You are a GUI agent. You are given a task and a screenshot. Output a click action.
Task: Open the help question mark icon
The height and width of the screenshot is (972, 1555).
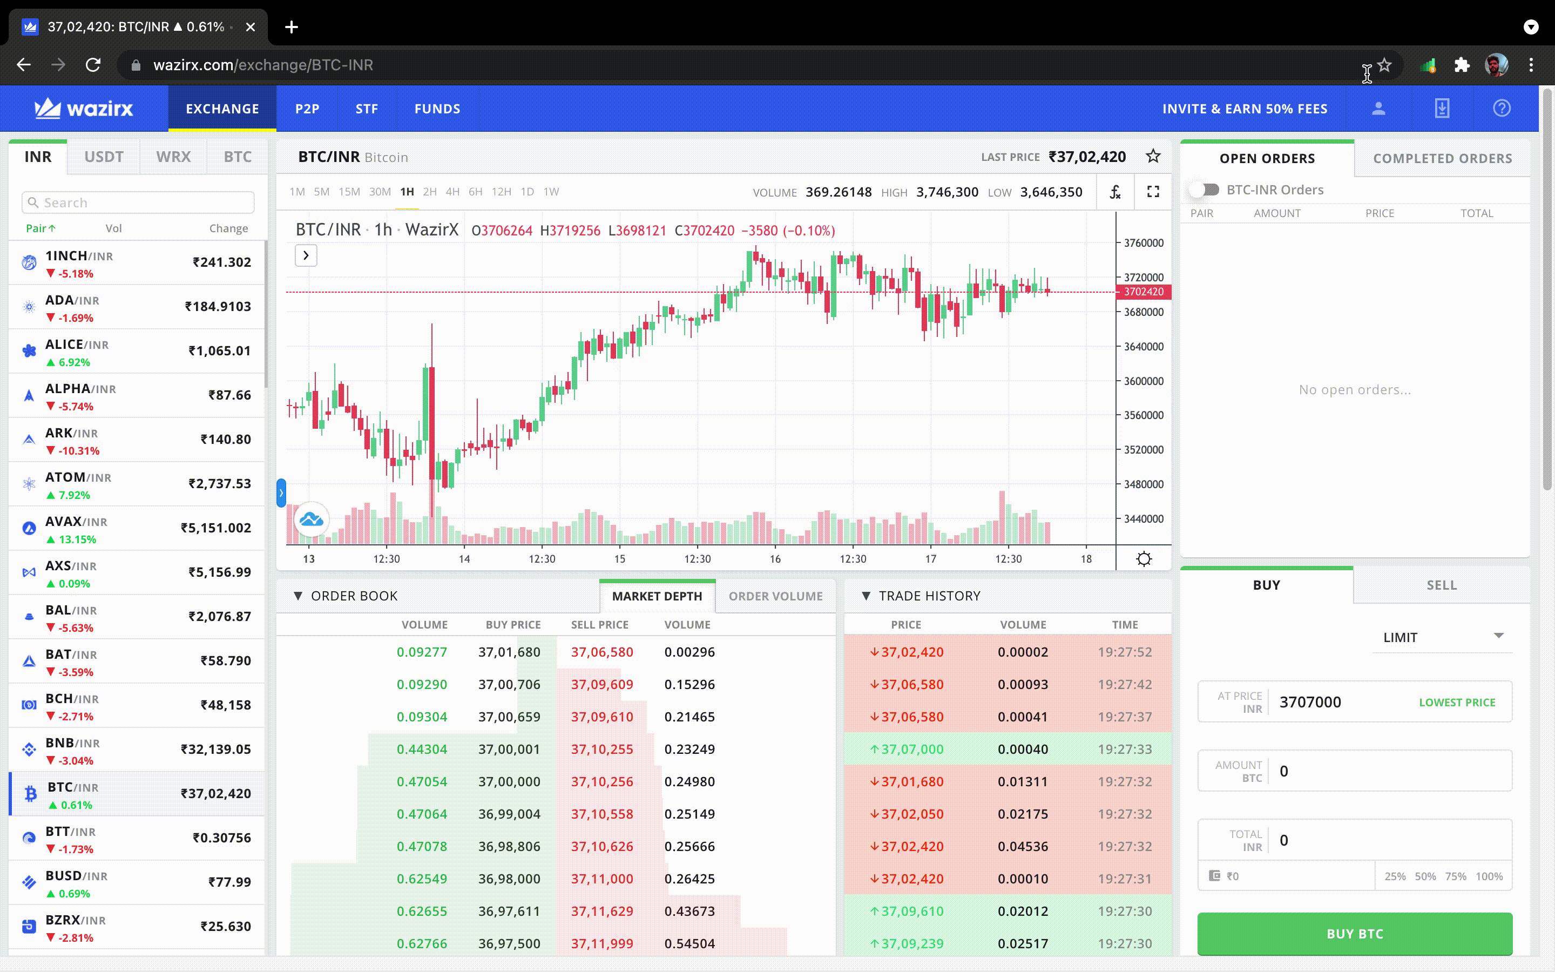click(x=1502, y=108)
